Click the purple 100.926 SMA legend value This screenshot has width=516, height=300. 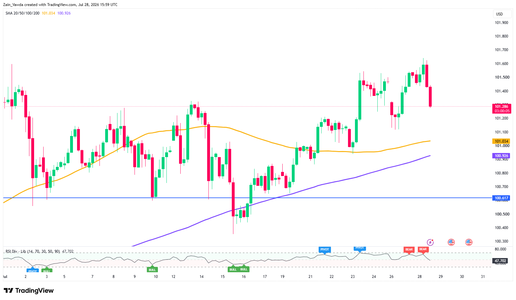point(64,13)
